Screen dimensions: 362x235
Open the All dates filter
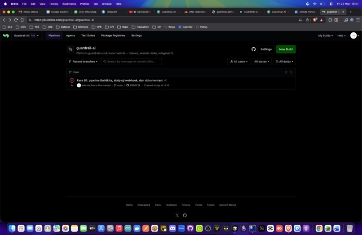284,62
